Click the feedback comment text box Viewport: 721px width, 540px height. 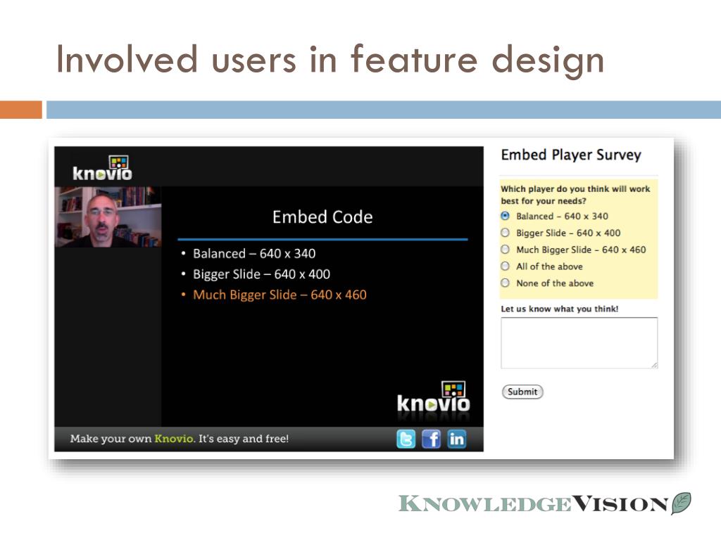[579, 342]
